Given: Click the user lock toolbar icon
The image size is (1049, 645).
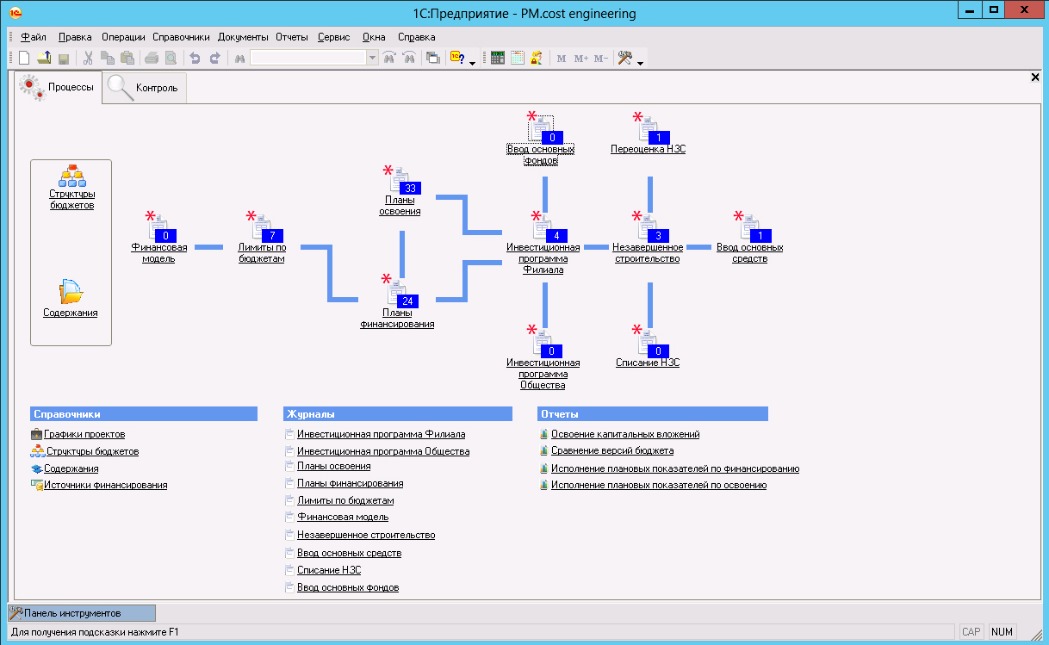Looking at the screenshot, I should click(x=537, y=58).
